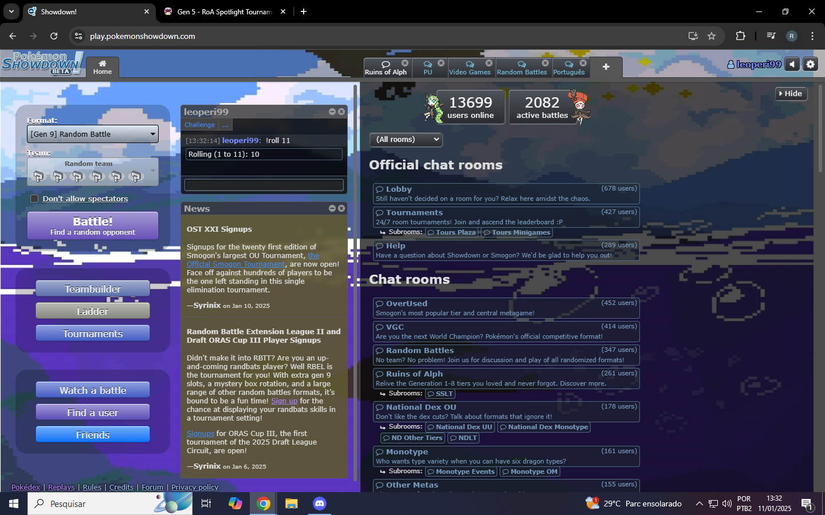Open the Chrome extensions puzzle icon
Screen dimensions: 825x515
click(740, 36)
